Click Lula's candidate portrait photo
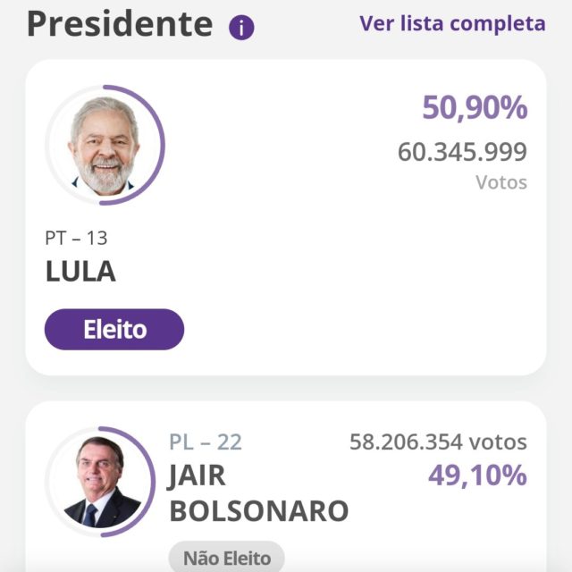Image resolution: width=572 pixels, height=572 pixels. click(x=105, y=145)
